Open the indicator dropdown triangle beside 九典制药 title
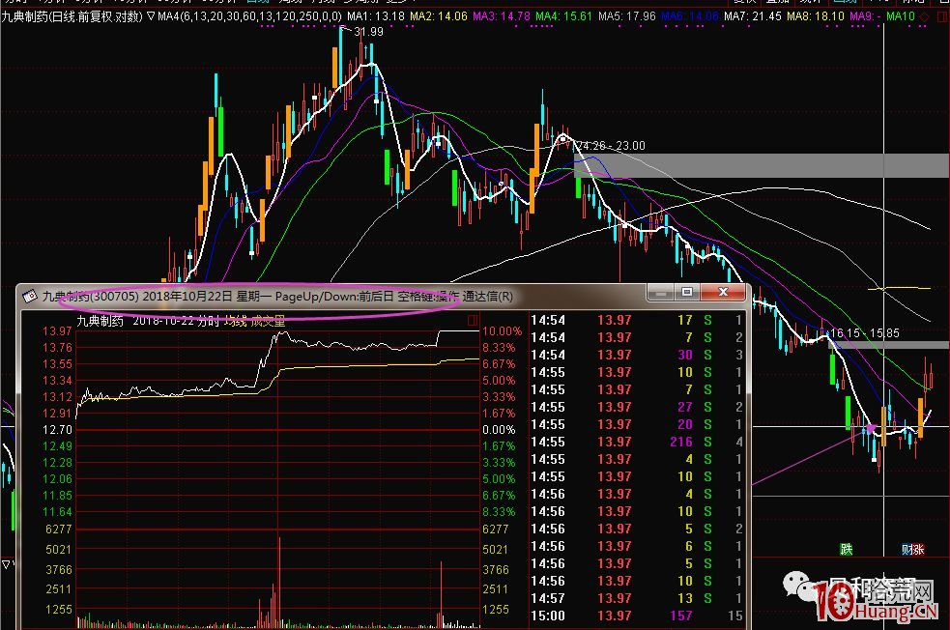 click(151, 16)
